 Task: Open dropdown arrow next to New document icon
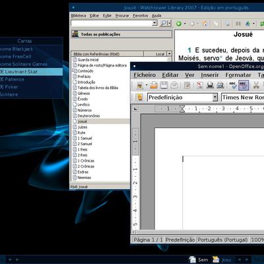tap(147, 85)
